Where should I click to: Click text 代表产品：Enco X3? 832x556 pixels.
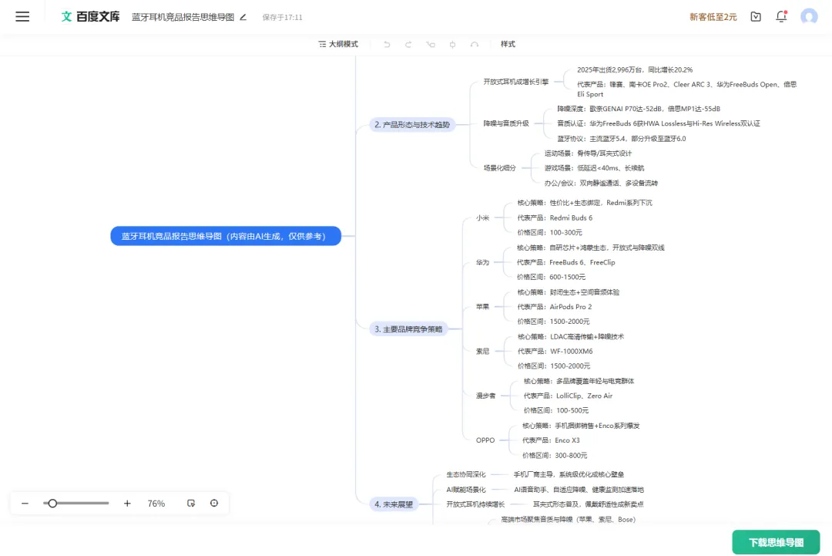(551, 440)
